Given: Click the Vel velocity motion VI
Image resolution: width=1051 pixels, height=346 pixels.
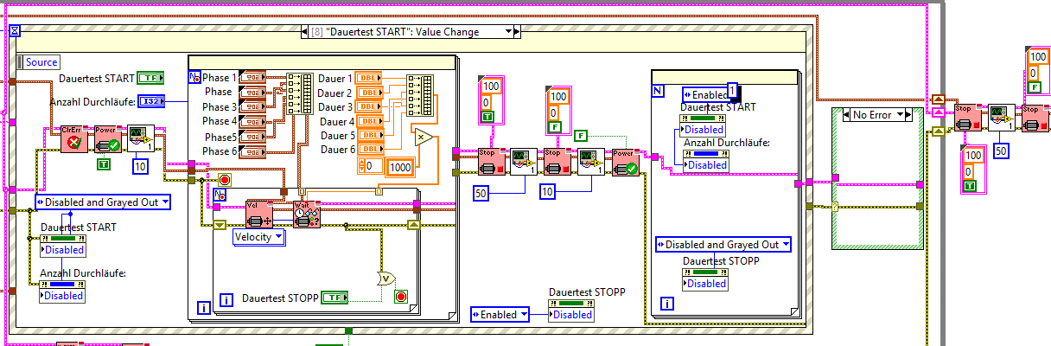Looking at the screenshot, I should [258, 214].
